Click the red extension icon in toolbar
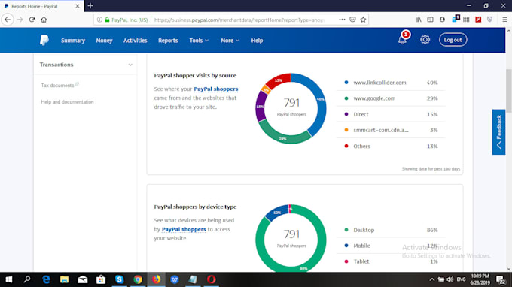 click(x=478, y=20)
